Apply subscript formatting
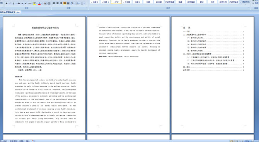 [22, 3]
